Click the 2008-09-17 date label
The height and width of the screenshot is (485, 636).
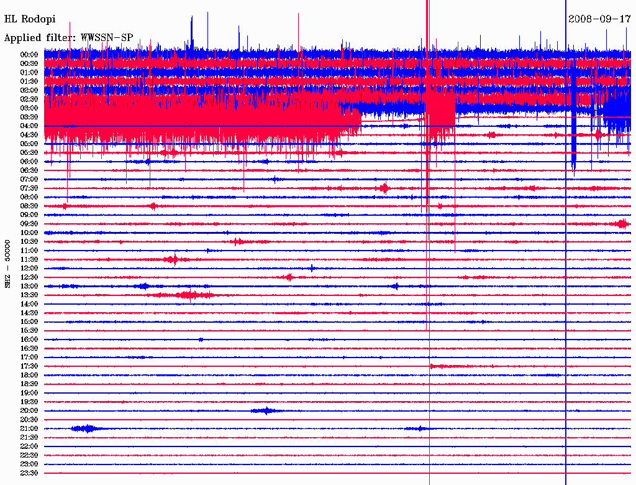click(x=599, y=19)
